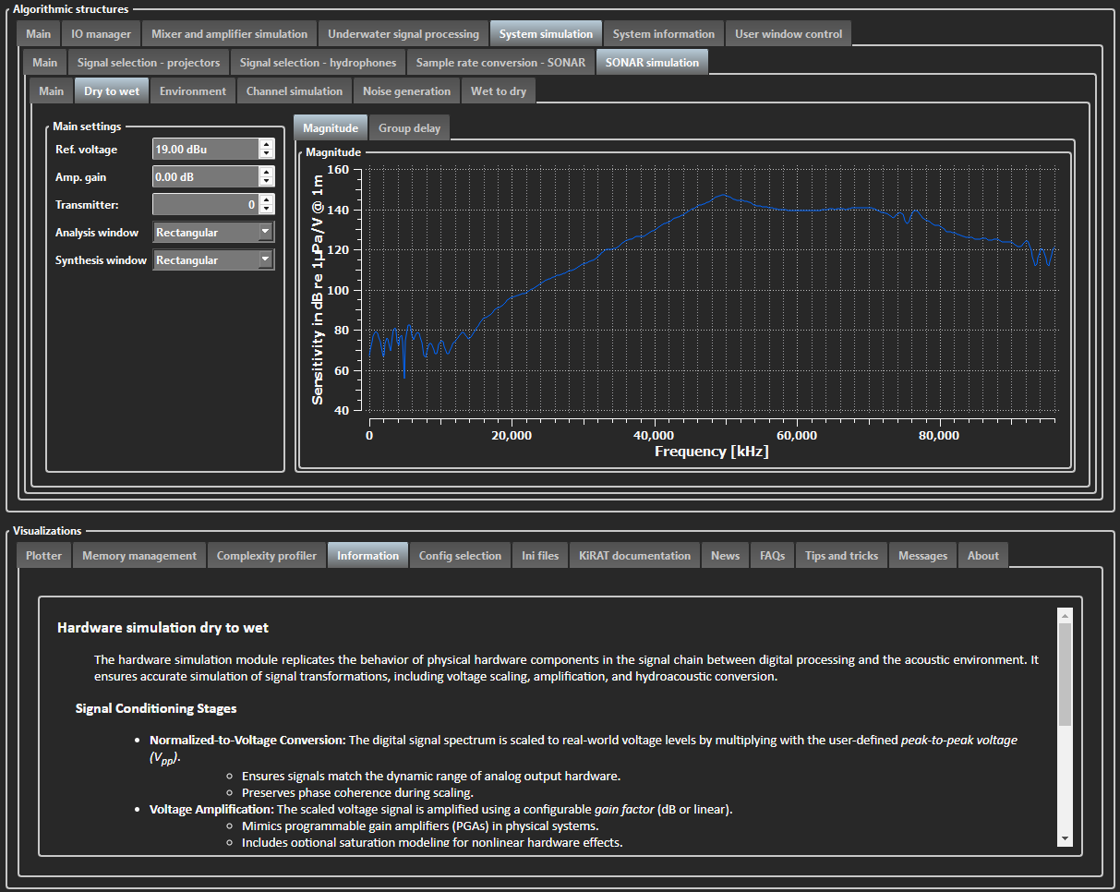Viewport: 1120px width, 892px height.
Task: Open the Messages tab
Action: (x=923, y=556)
